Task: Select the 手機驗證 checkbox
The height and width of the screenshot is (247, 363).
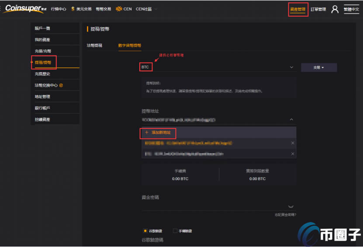Action: click(175, 231)
